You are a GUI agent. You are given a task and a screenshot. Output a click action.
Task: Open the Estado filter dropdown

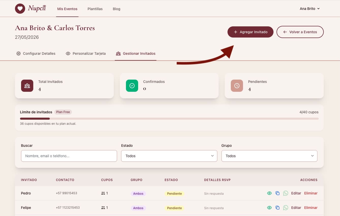pos(169,156)
